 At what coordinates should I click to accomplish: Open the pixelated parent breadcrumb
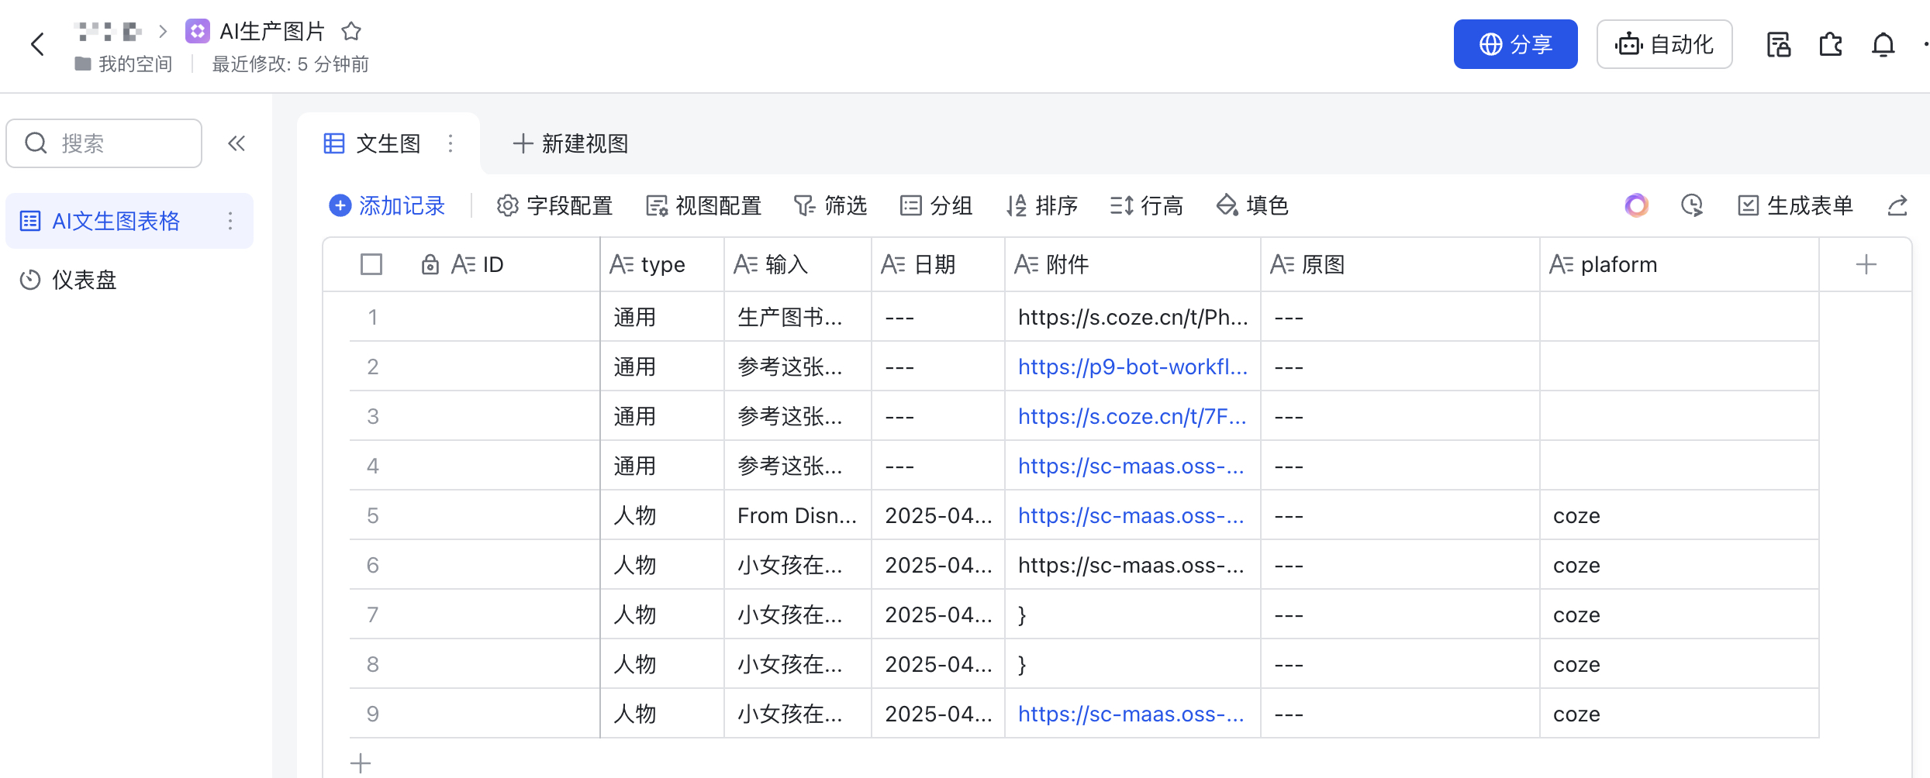point(107,31)
